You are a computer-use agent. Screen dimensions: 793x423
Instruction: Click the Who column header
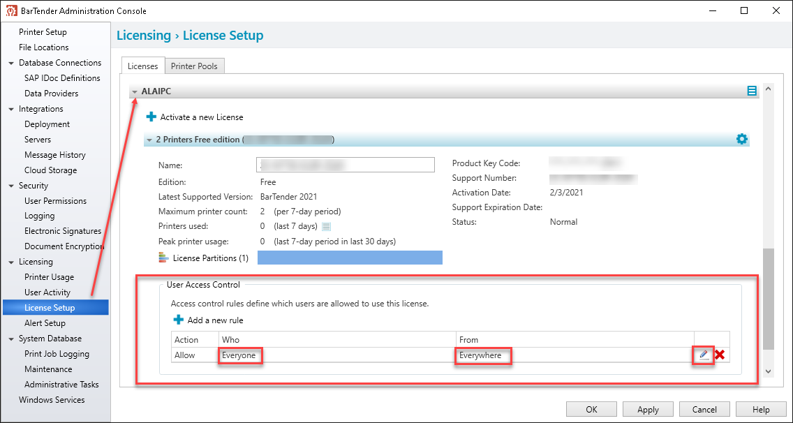[x=337, y=339]
